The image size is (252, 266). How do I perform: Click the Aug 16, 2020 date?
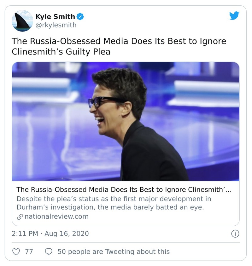click(x=67, y=234)
